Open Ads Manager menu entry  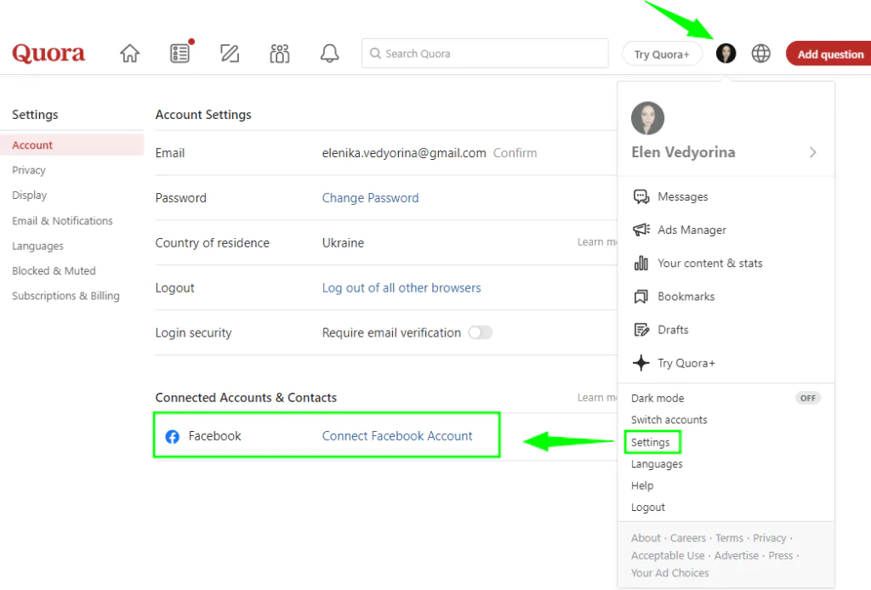pyautogui.click(x=692, y=230)
